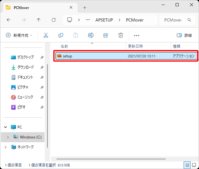Viewport: 199px width, 169px height.
Task: Click the navigation pane vertical scrollbar
Action: (47, 106)
